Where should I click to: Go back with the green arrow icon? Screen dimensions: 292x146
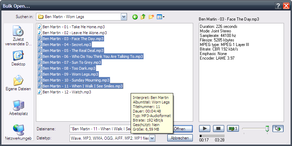coord(135,17)
